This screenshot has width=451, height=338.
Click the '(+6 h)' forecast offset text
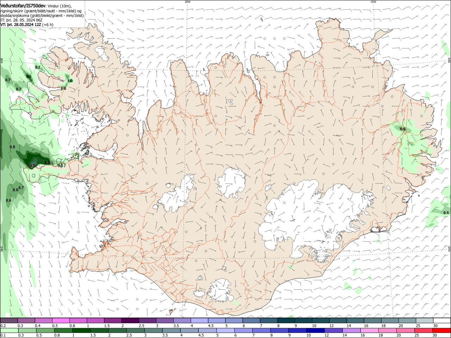click(x=48, y=25)
